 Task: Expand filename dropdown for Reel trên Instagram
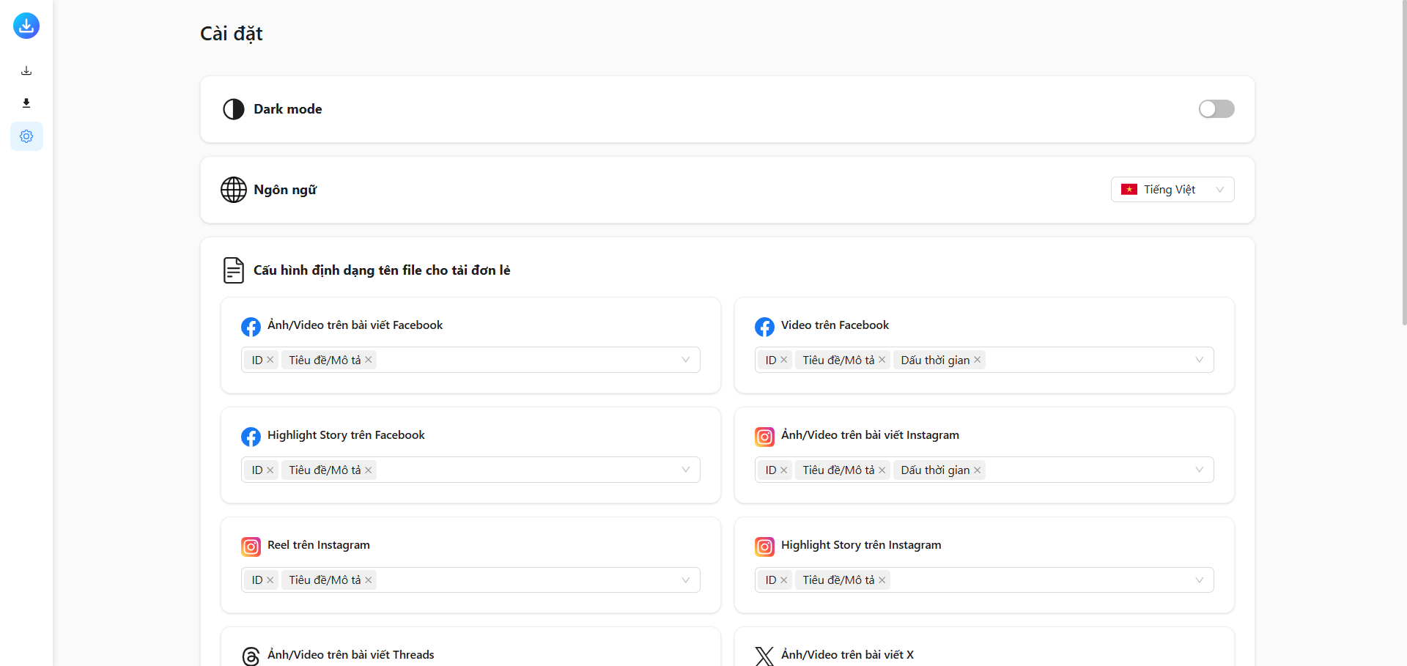(686, 580)
